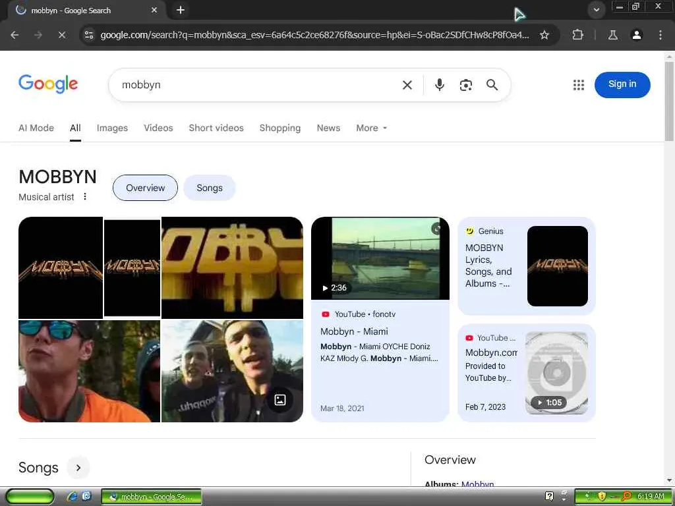The width and height of the screenshot is (675, 506).
Task: Click the browser back arrow
Action: click(15, 36)
